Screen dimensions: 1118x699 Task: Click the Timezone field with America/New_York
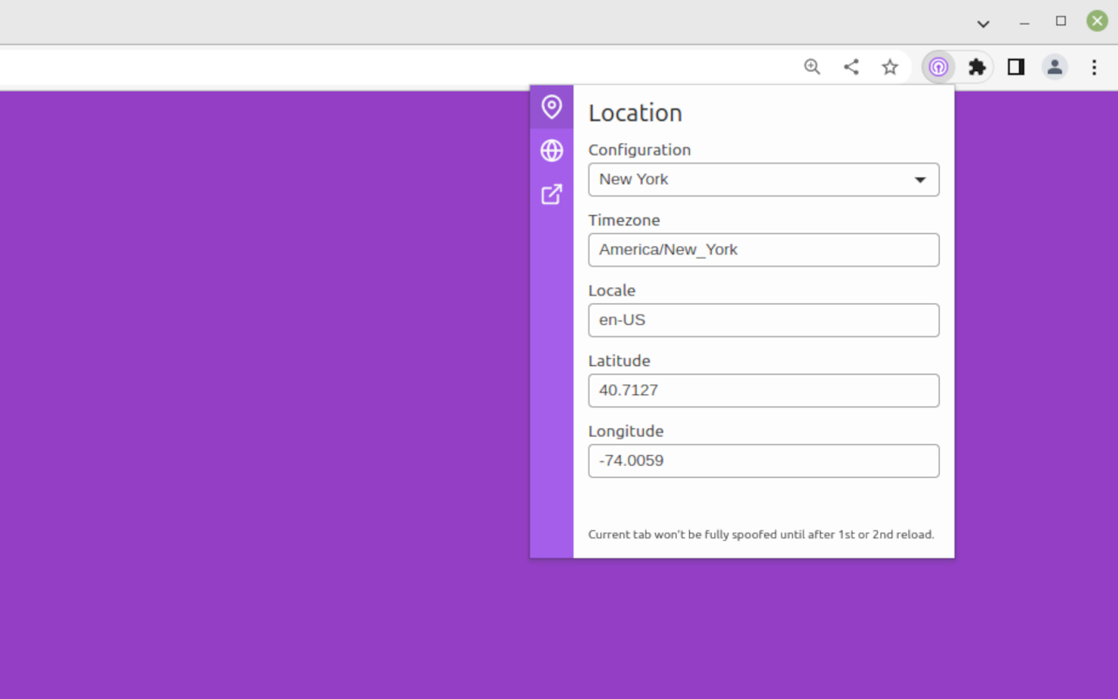[x=763, y=250]
